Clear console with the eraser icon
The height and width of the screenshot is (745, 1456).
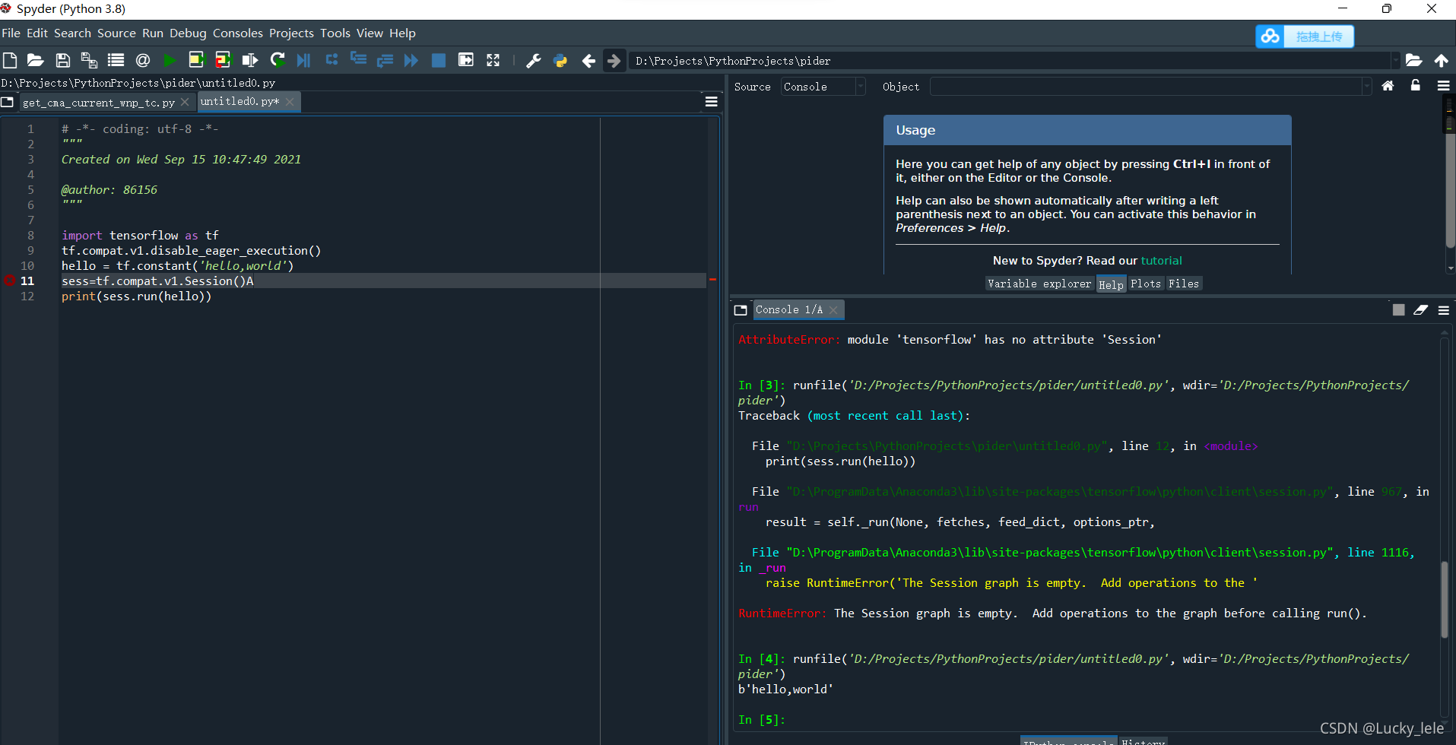(x=1420, y=309)
